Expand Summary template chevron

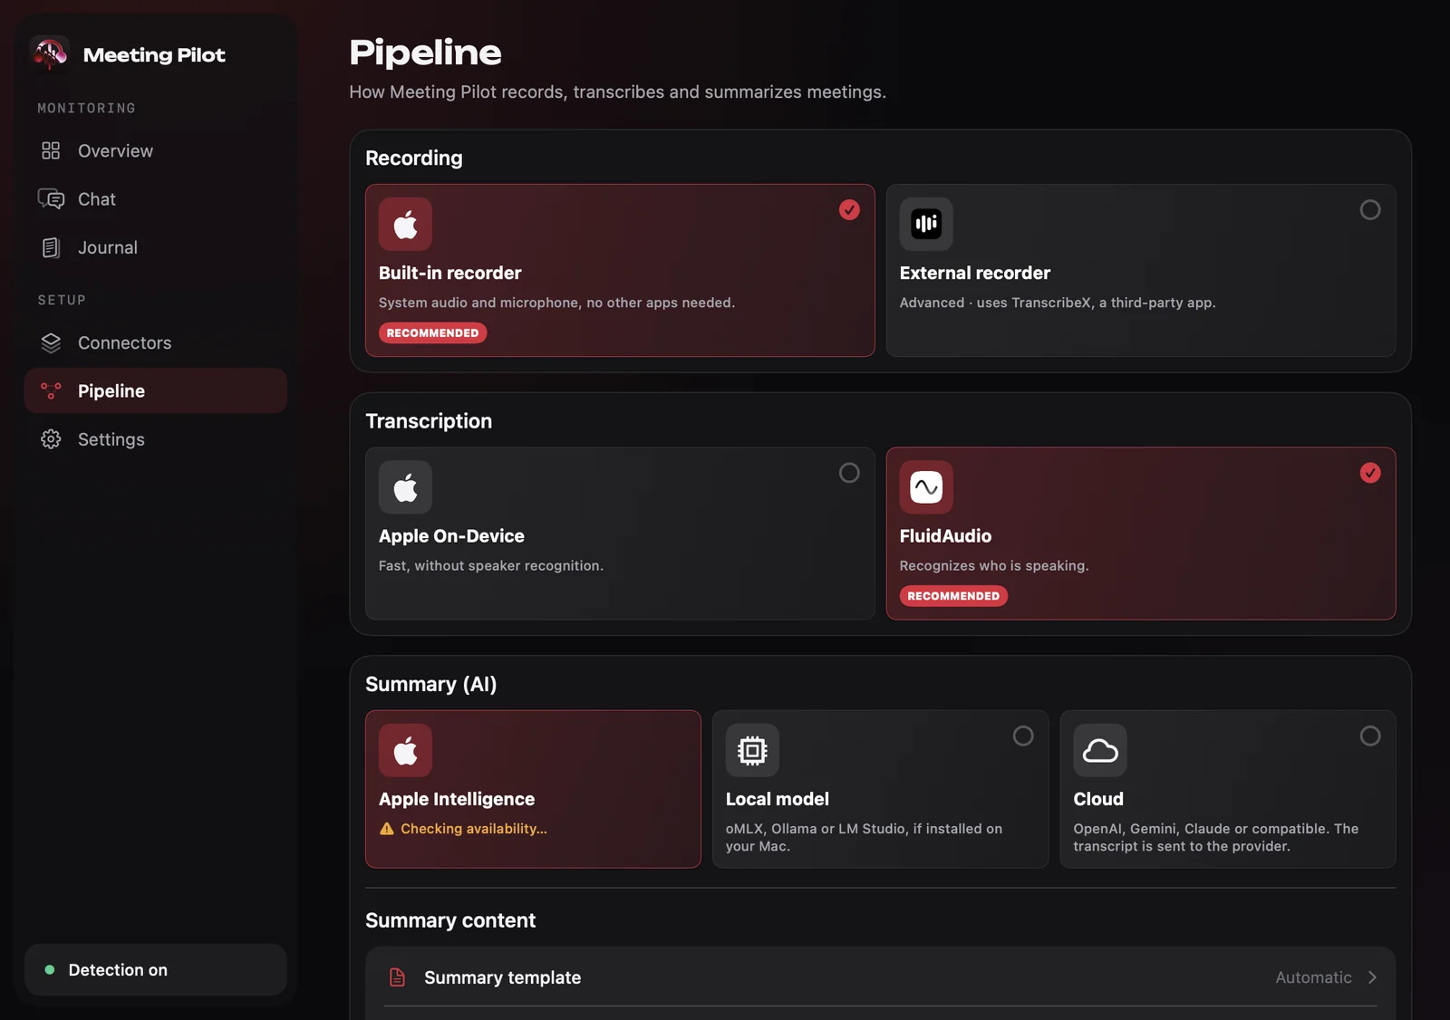tap(1372, 977)
